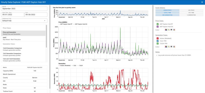The width and height of the screenshot is (205, 93).
Task: Pick the second pale palette under Generation Types
Action: pyautogui.click(x=169, y=47)
